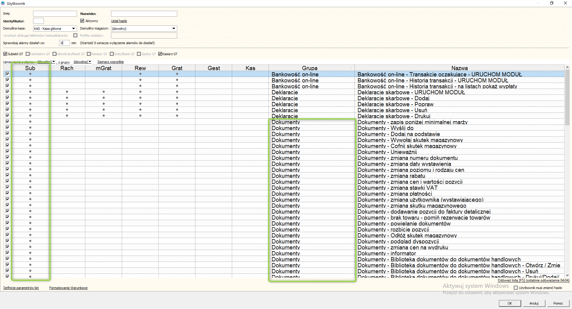Uncheck the Kasjarz GT module checkbox

(x=160, y=54)
